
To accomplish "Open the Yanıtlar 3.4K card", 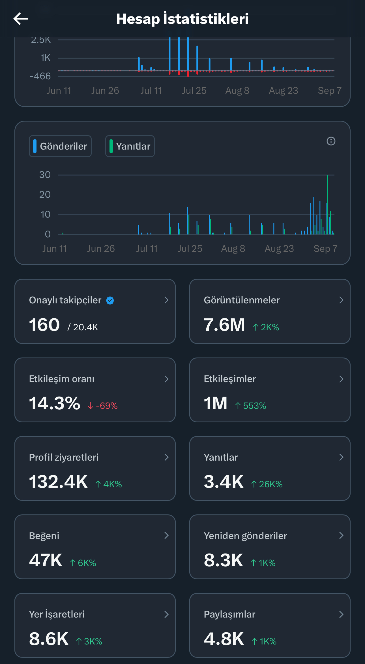I will pyautogui.click(x=270, y=468).
